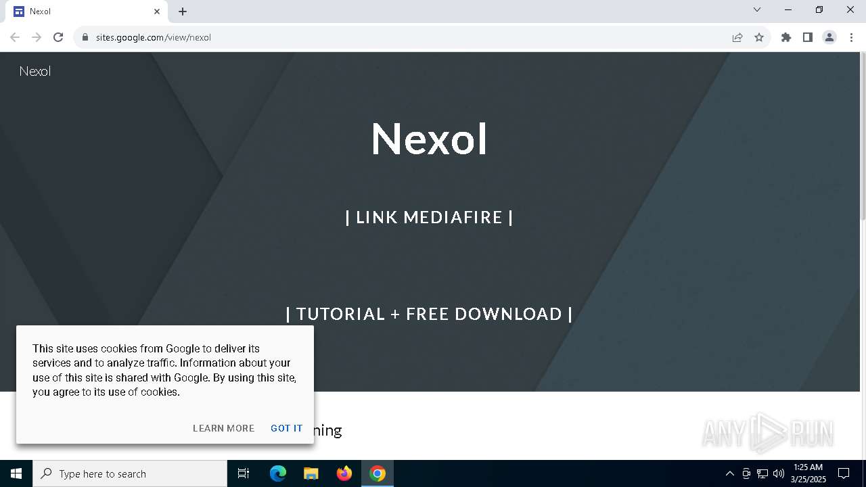
Task: Reload the page with refresh icon
Action: pos(58,37)
